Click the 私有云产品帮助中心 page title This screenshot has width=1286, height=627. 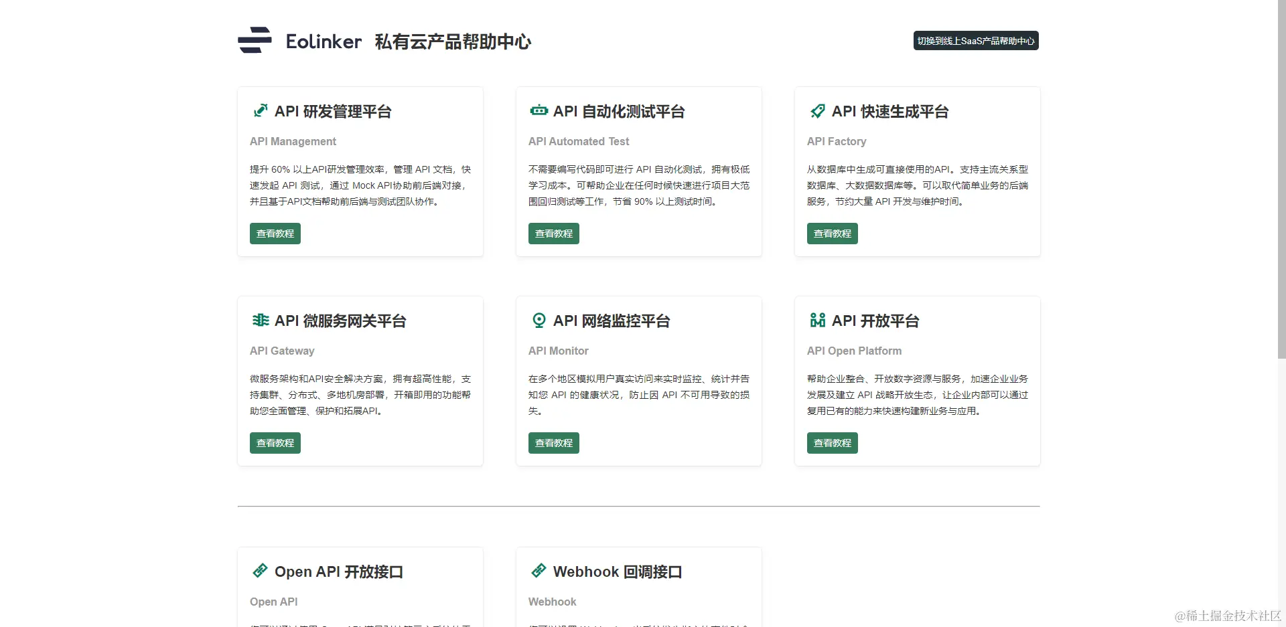coord(453,41)
